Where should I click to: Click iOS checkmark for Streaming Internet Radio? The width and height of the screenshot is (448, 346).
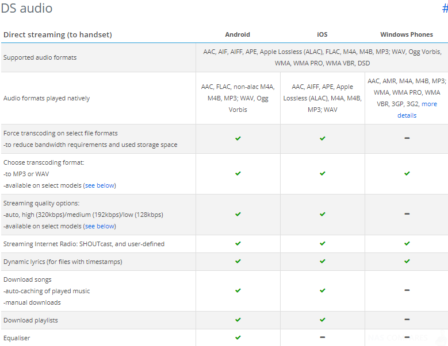point(322,244)
